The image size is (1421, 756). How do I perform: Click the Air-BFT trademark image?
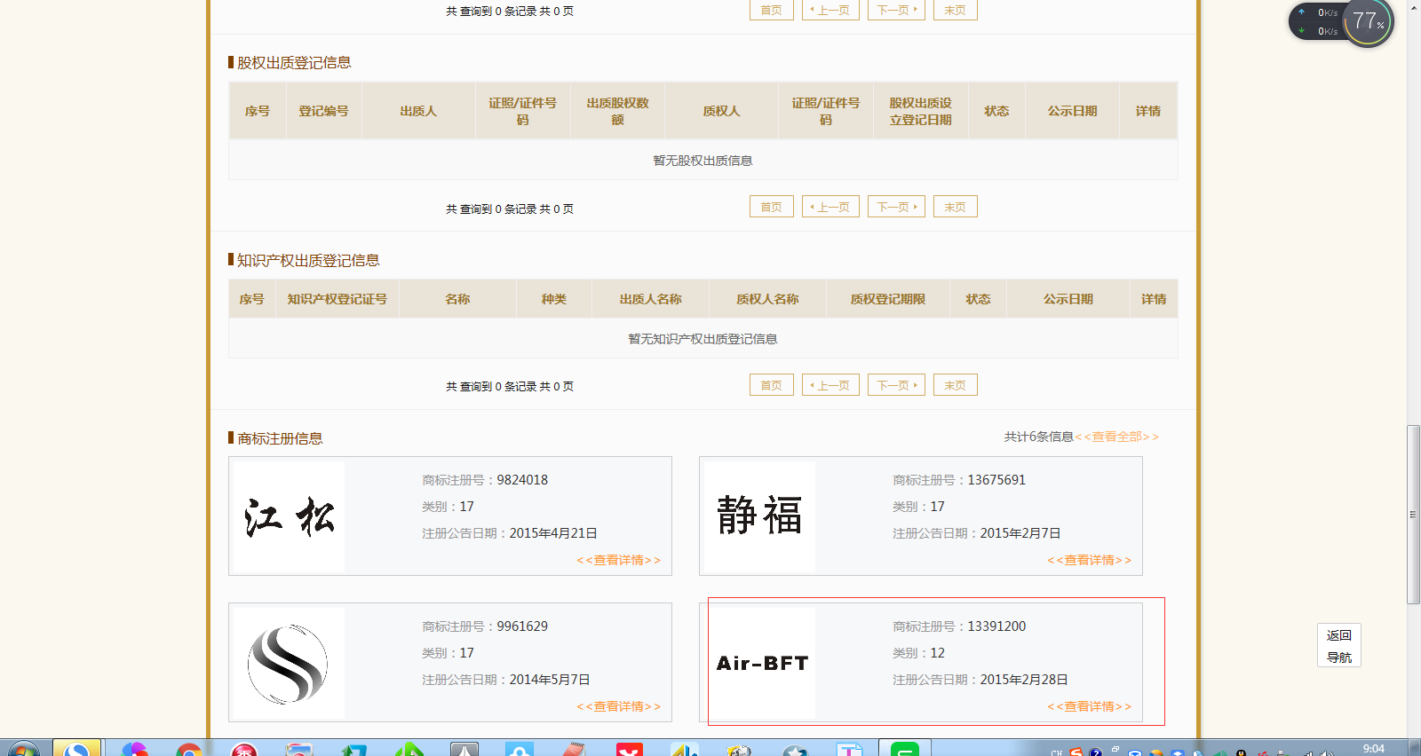759,663
